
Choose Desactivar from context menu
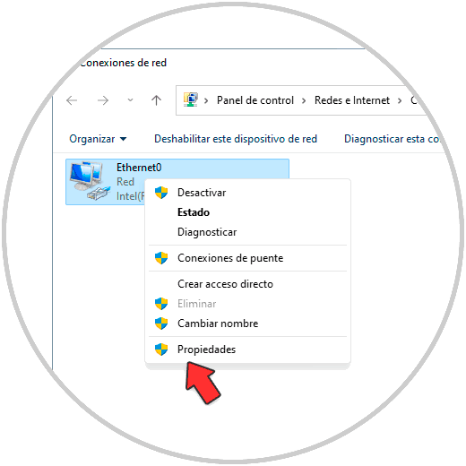(202, 193)
